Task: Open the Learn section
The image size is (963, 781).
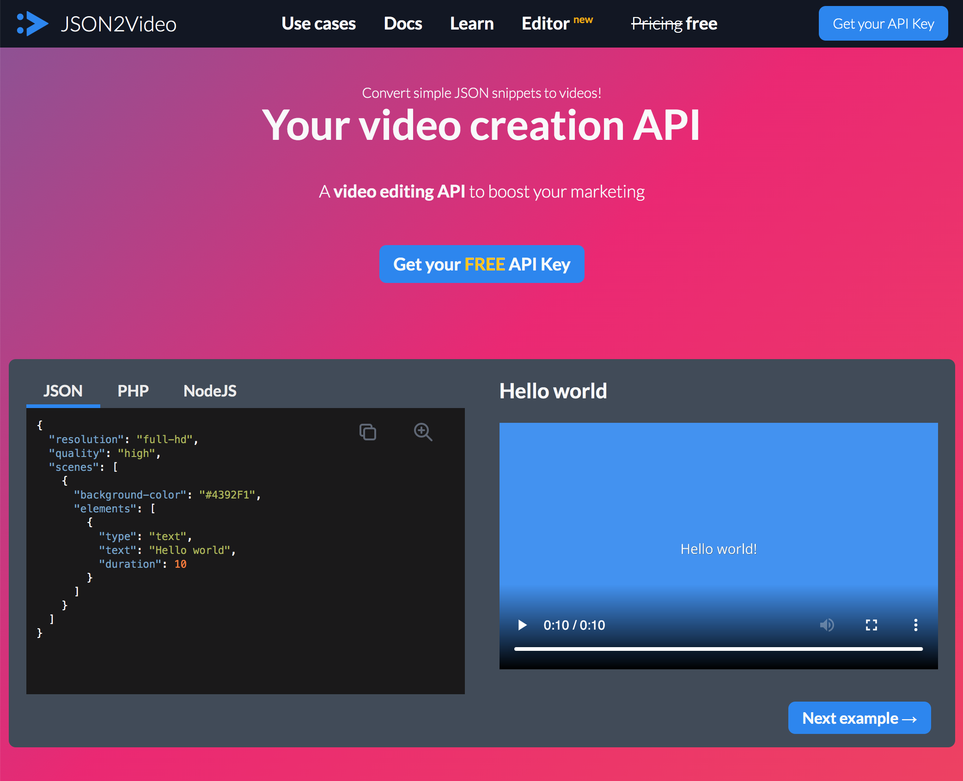Action: (x=472, y=24)
